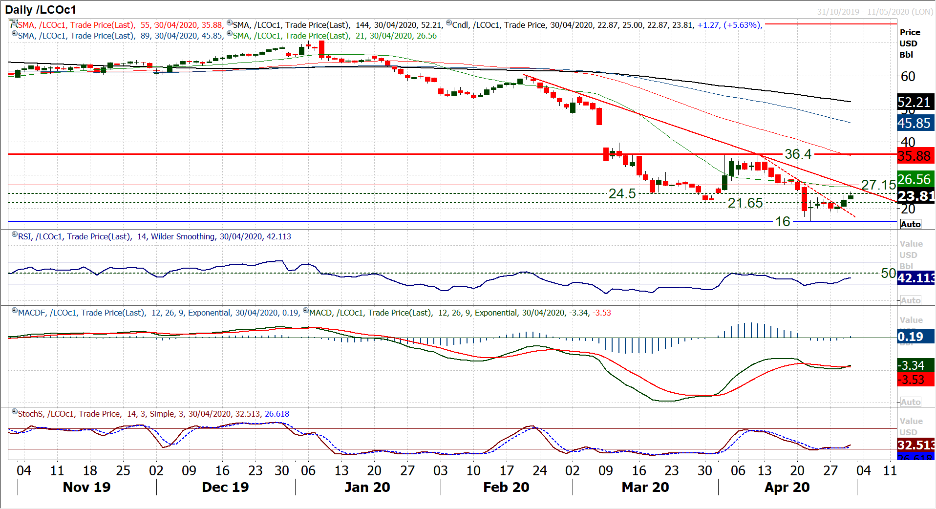Screen dimensions: 936x509
Task: Click the clock icon beside the StochS legend
Action: [x=15, y=412]
